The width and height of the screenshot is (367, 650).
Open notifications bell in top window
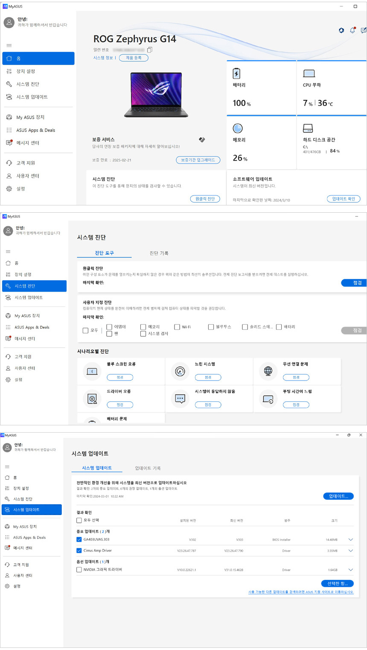pyautogui.click(x=352, y=30)
